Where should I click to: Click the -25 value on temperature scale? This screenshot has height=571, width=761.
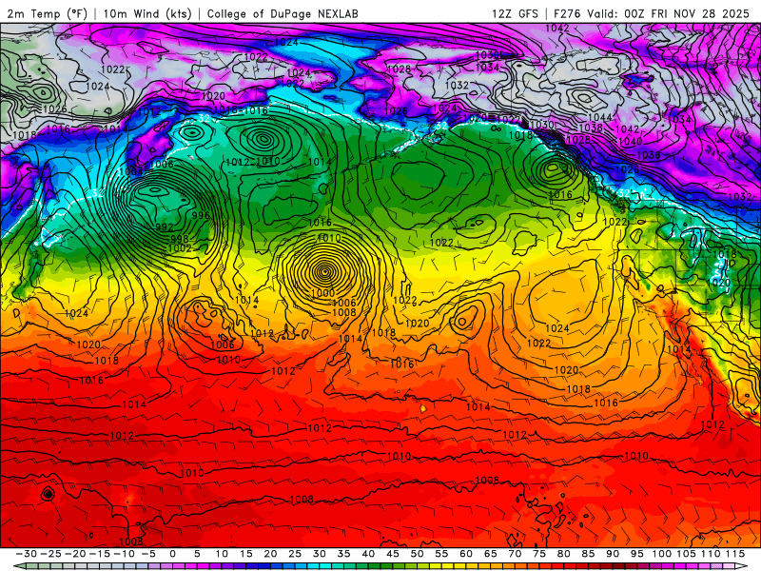[51, 554]
